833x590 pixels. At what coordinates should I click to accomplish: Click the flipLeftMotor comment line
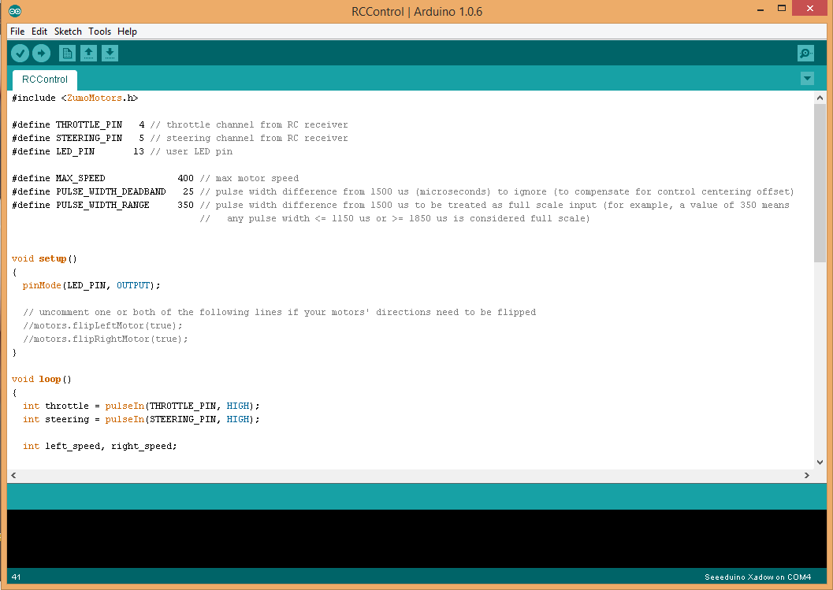[102, 325]
